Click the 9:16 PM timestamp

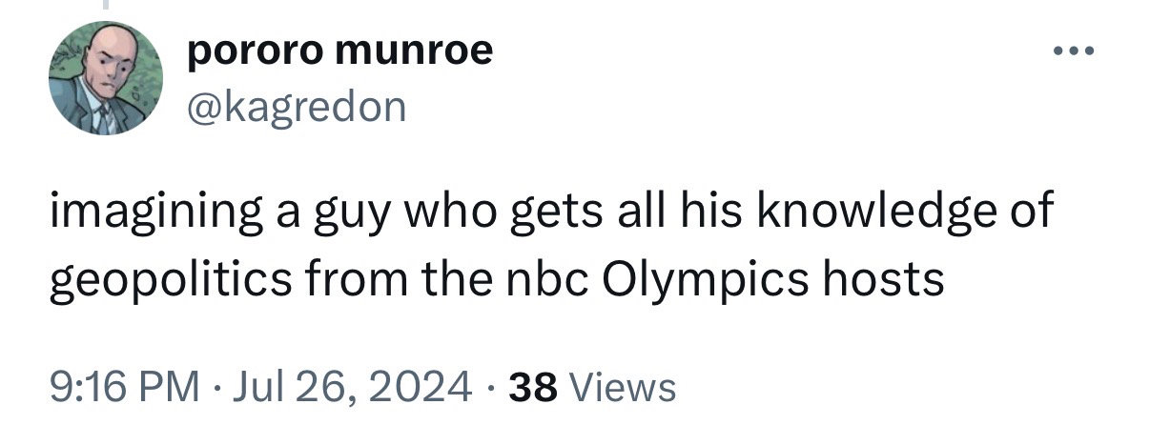(124, 387)
